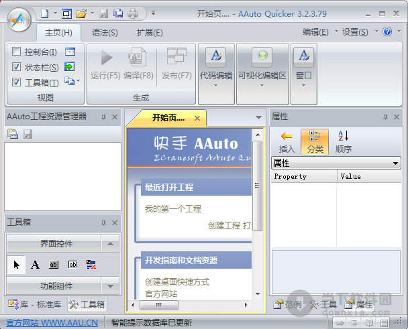Toggle 状态栏(S) checkbox
This screenshot has width=408, height=329.
tap(16, 67)
